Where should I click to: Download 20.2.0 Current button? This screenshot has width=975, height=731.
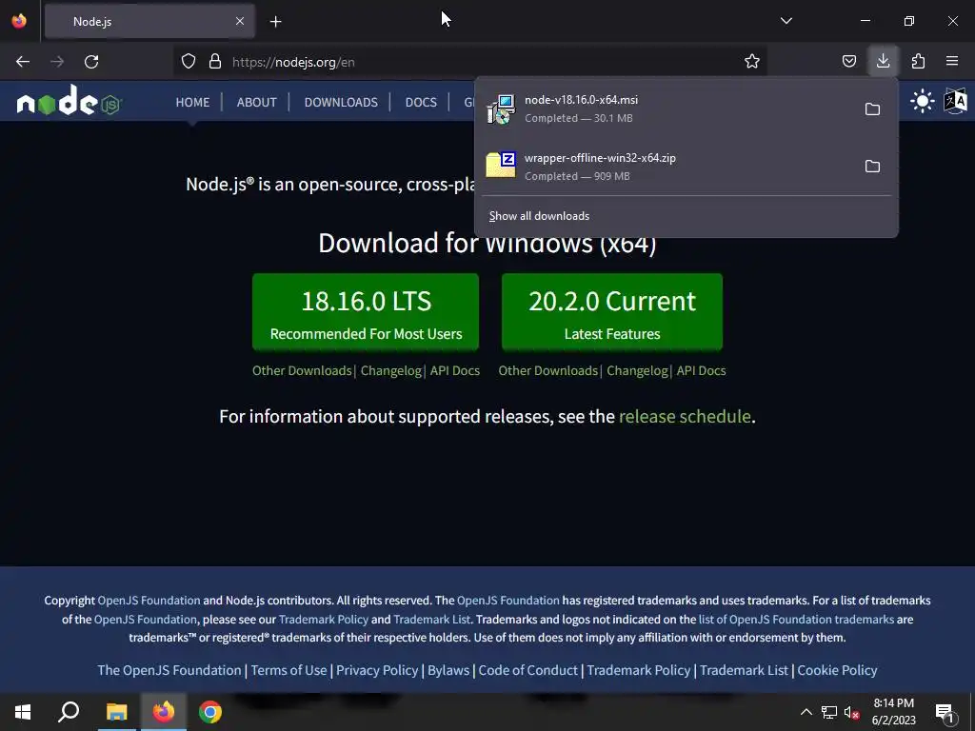coord(612,312)
